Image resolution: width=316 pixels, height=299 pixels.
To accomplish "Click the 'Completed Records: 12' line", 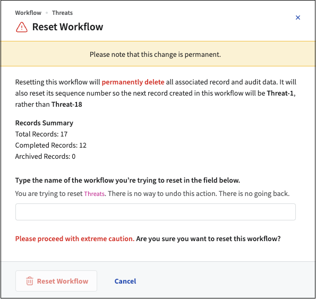I will 51,146.
